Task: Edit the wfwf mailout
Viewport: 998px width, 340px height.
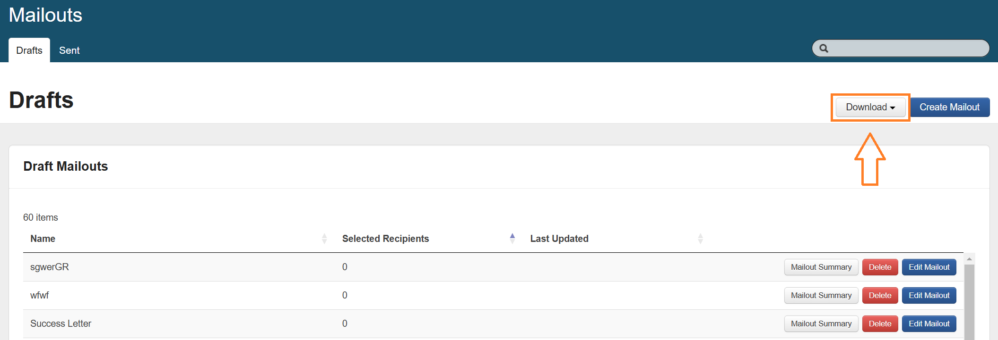Action: click(x=929, y=296)
